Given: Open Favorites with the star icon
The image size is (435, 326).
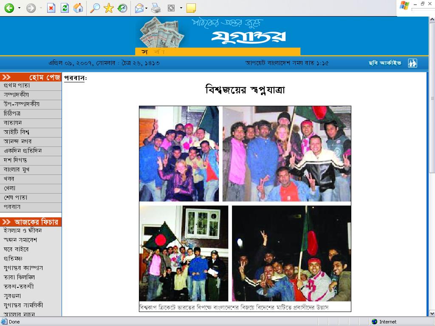Looking at the screenshot, I should (x=108, y=8).
